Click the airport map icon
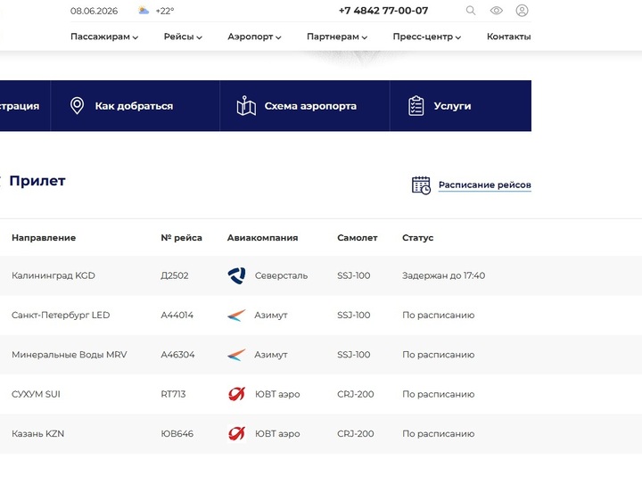Viewport: 642px width, 492px height. (246, 106)
